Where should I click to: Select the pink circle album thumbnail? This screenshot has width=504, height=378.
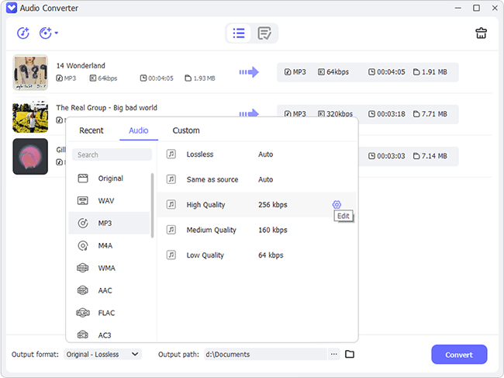(x=30, y=156)
